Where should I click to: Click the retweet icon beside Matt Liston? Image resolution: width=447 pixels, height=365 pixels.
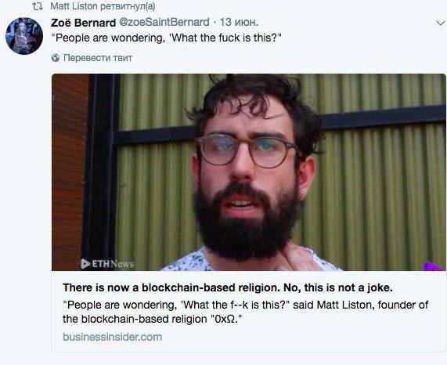pyautogui.click(x=38, y=6)
